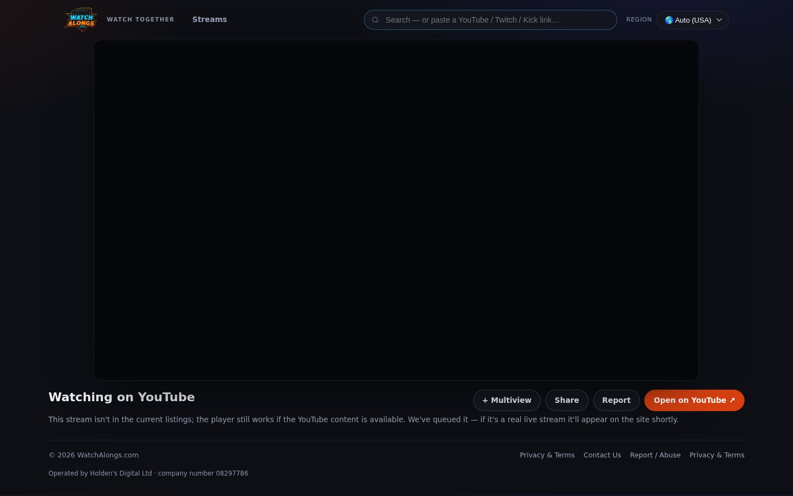Screen dimensions: 793x496
Task: Open the last Privacy & Terms footer link
Action: click(717, 455)
